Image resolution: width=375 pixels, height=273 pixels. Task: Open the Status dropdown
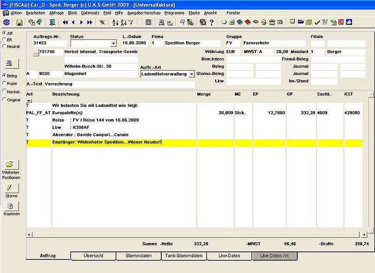coord(113,44)
